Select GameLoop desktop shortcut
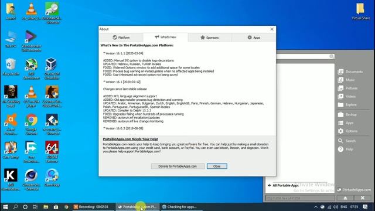 tap(52, 178)
